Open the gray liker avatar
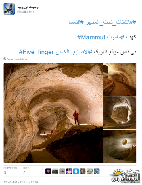 pyautogui.click(x=62, y=171)
